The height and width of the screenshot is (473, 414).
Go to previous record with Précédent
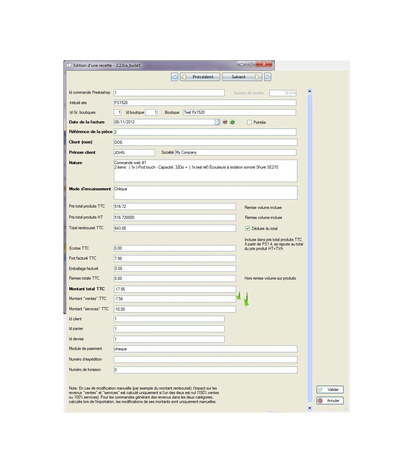(x=200, y=77)
